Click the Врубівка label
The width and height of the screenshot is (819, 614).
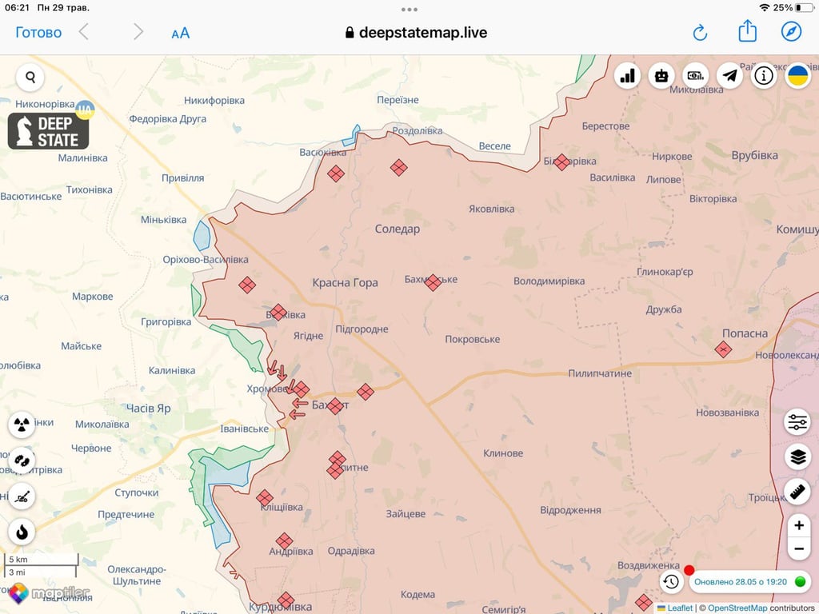click(754, 155)
